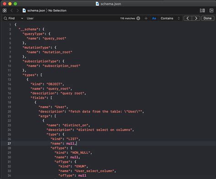Click the 116 matches count
Screen dimensions: 216x179
(128, 18)
